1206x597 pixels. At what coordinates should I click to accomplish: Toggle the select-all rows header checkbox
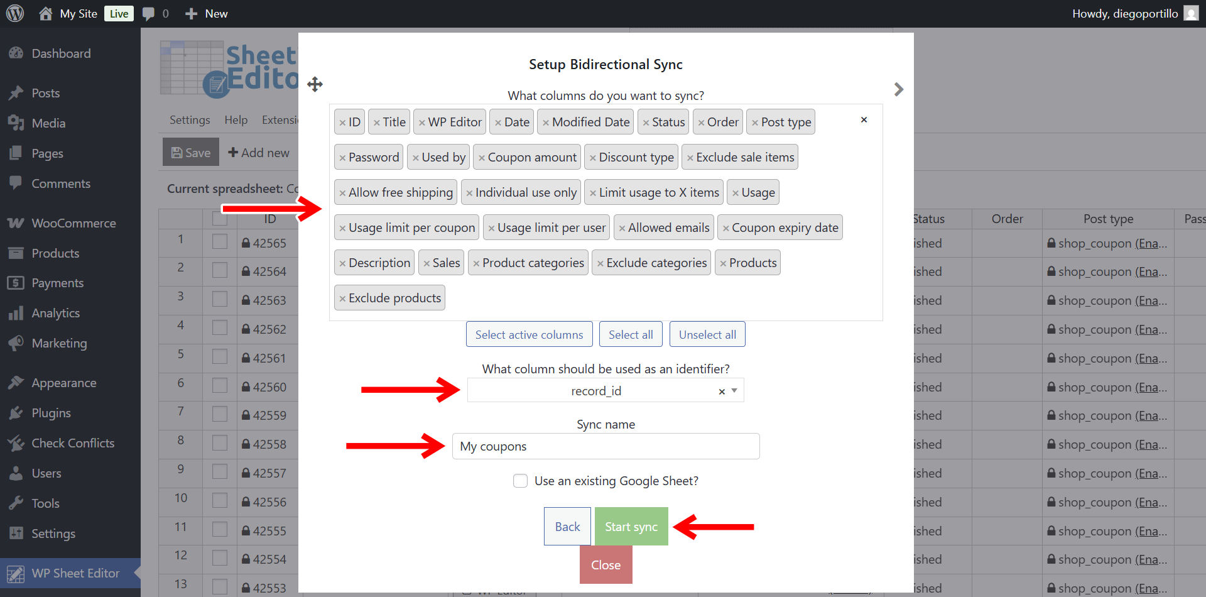pos(220,219)
